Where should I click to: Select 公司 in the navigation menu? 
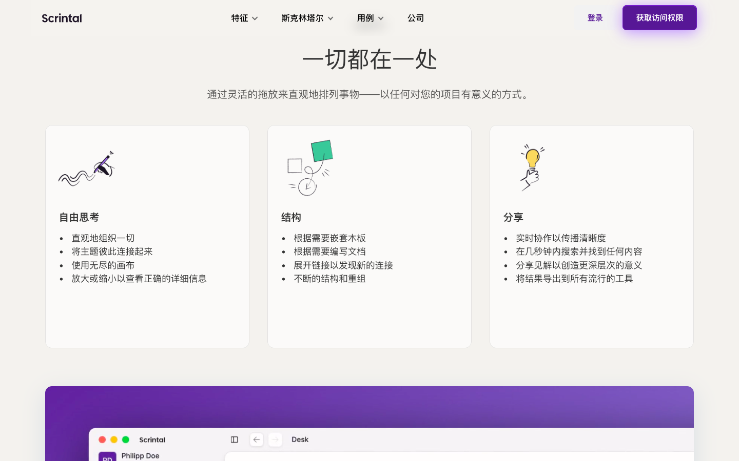click(x=416, y=18)
